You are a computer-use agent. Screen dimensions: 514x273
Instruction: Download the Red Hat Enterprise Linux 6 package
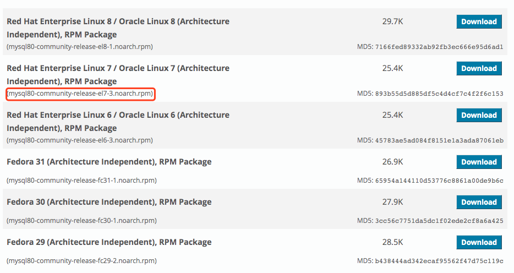479,116
